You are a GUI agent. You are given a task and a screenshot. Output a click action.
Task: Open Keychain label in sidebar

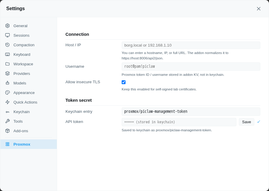[x=22, y=112]
